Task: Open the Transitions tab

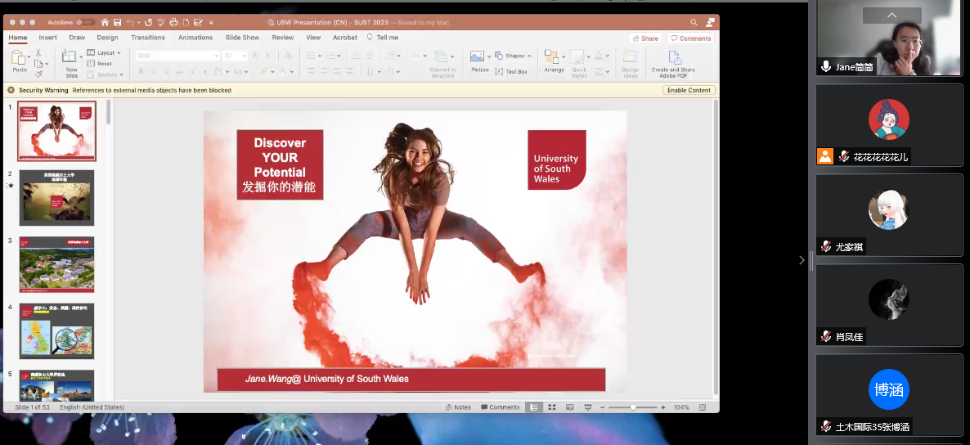Action: (148, 38)
